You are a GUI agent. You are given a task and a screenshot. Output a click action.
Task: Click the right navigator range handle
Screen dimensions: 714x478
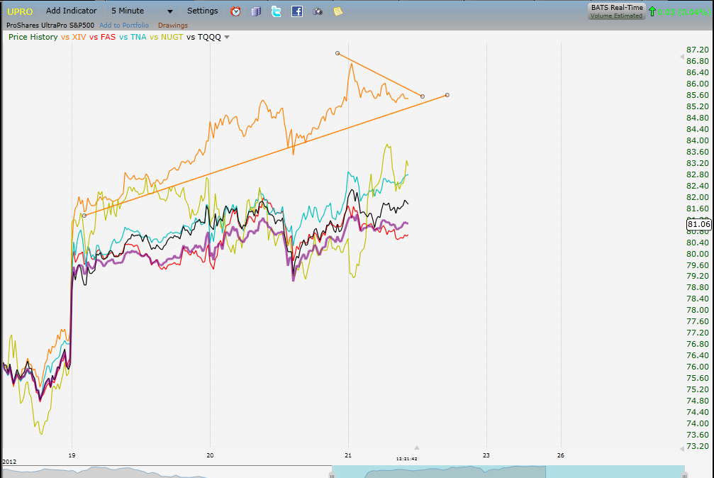coord(685,475)
